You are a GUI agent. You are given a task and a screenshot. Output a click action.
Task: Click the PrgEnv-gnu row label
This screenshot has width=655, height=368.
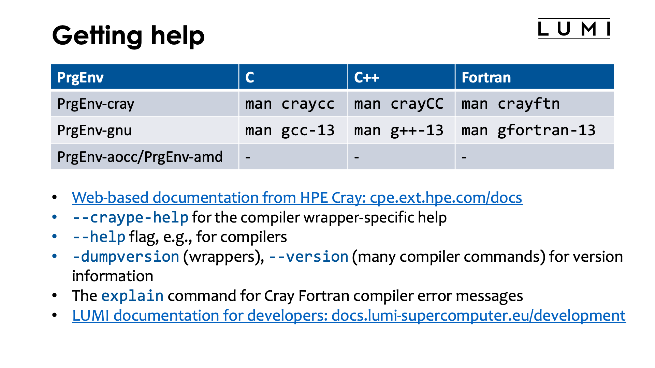pos(94,131)
